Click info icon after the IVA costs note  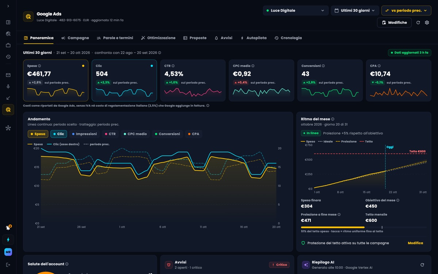pyautogui.click(x=208, y=106)
